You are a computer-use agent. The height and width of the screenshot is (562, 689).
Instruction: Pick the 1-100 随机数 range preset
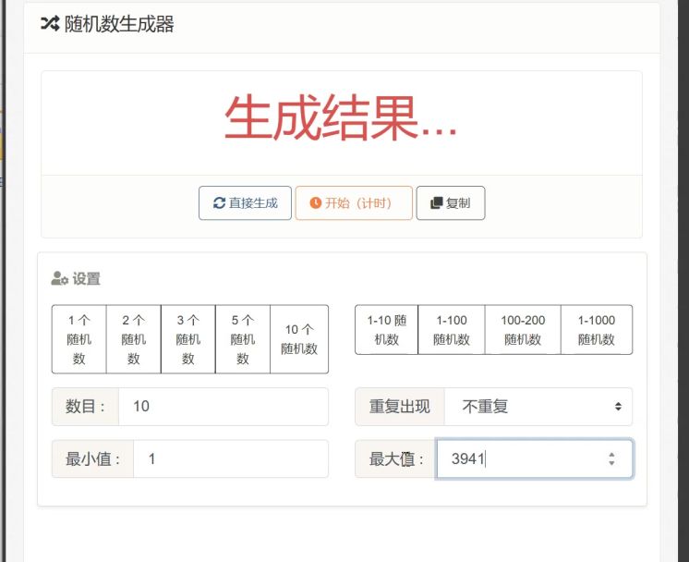click(451, 330)
